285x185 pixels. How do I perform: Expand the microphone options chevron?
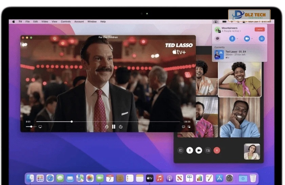click(237, 39)
